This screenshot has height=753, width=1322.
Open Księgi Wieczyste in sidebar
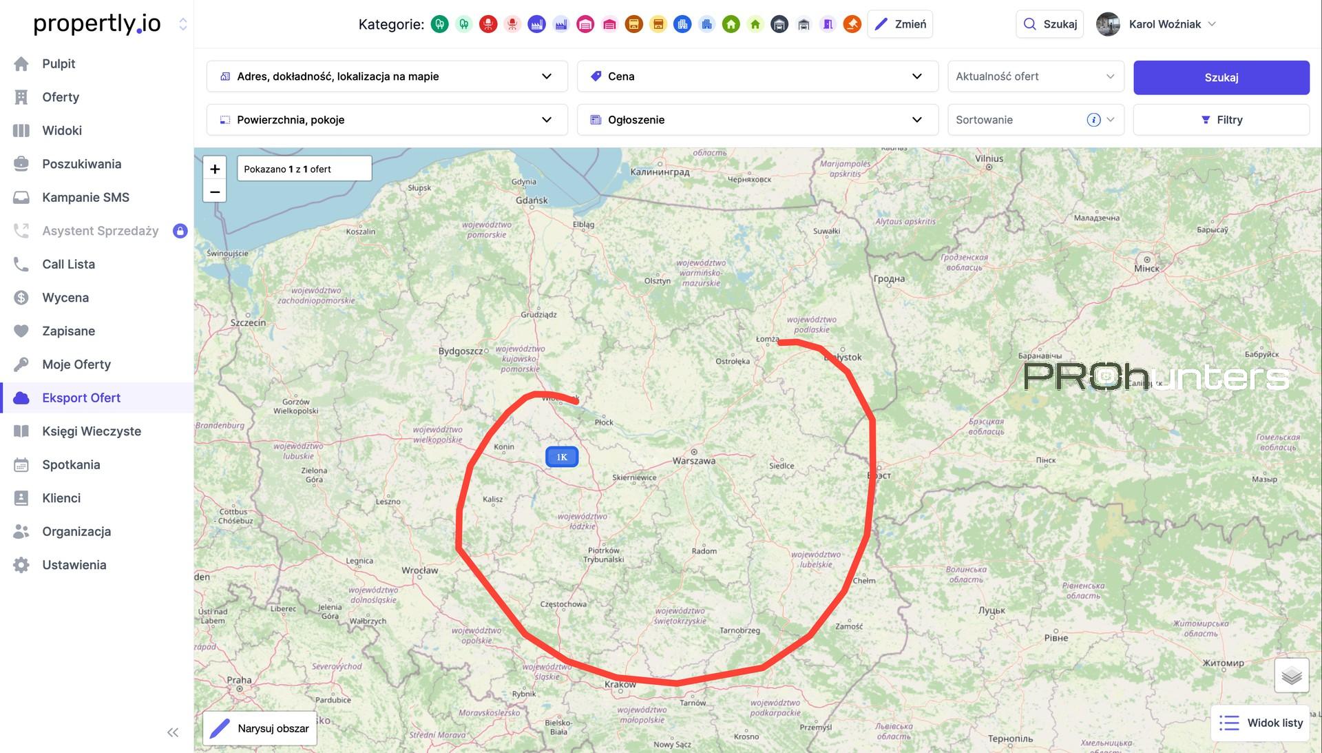pyautogui.click(x=92, y=431)
